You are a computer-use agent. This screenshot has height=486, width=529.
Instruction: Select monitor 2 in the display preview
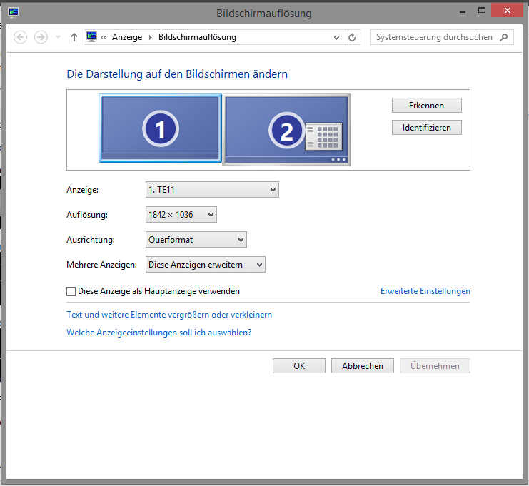tap(287, 130)
